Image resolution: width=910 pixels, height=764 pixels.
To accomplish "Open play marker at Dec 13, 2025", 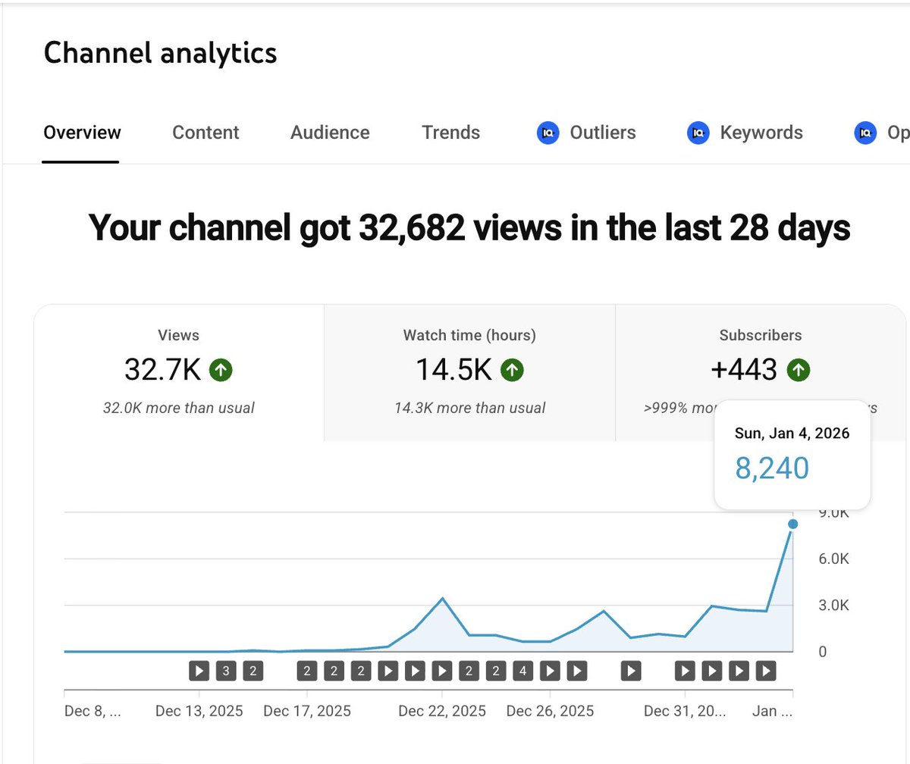I will click(199, 671).
